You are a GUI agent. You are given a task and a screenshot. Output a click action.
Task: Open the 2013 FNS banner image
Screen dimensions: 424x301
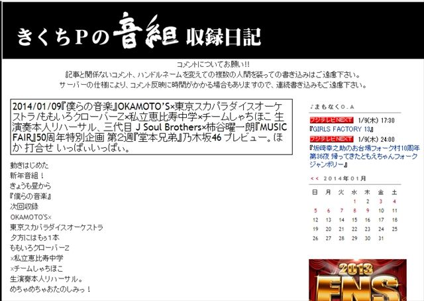(x=358, y=280)
